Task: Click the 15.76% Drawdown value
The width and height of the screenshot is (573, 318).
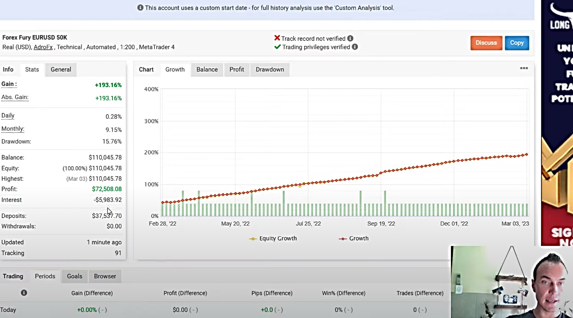Action: [112, 141]
